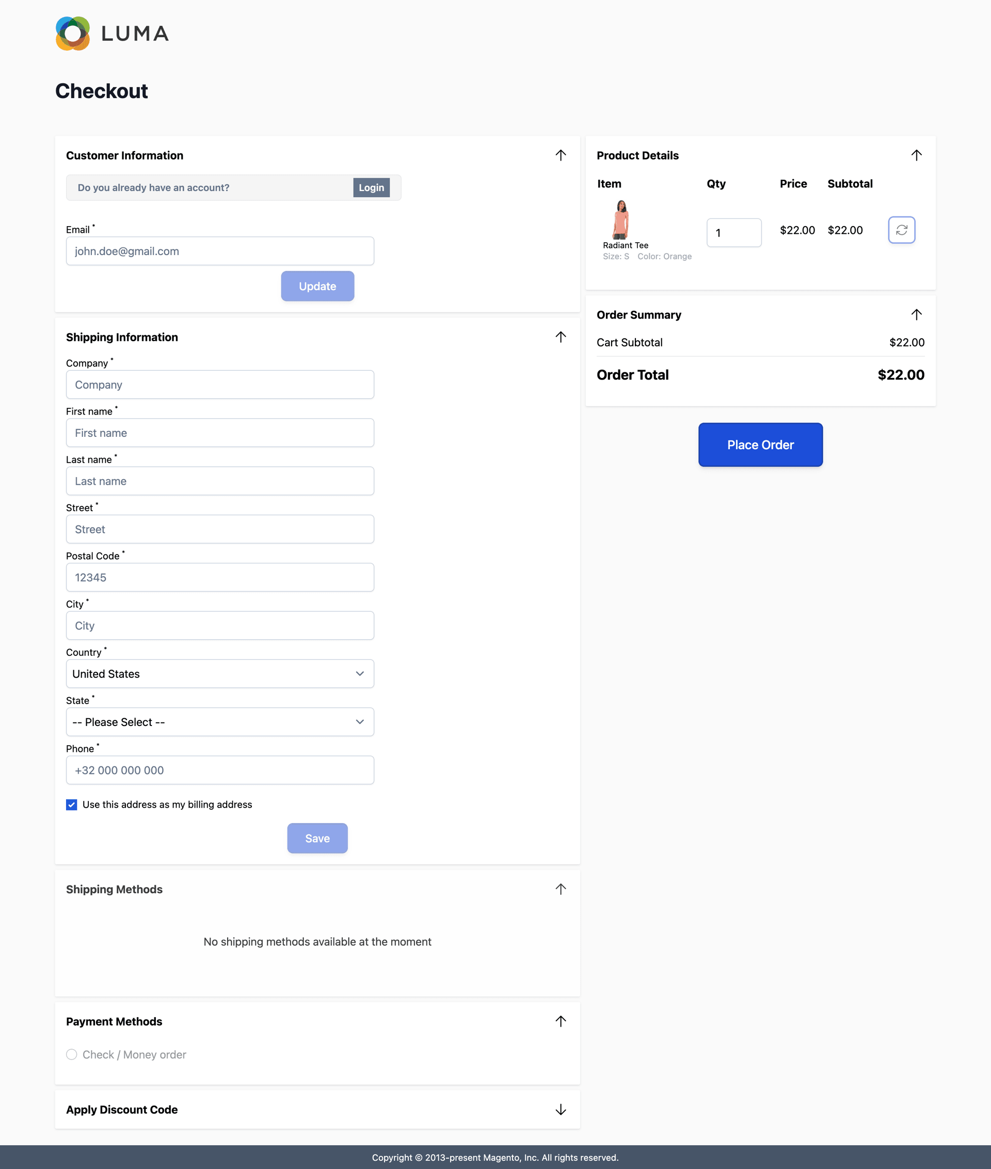
Task: Collapse the Order Summary panel
Action: tap(916, 314)
